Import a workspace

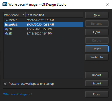[x=97, y=75]
